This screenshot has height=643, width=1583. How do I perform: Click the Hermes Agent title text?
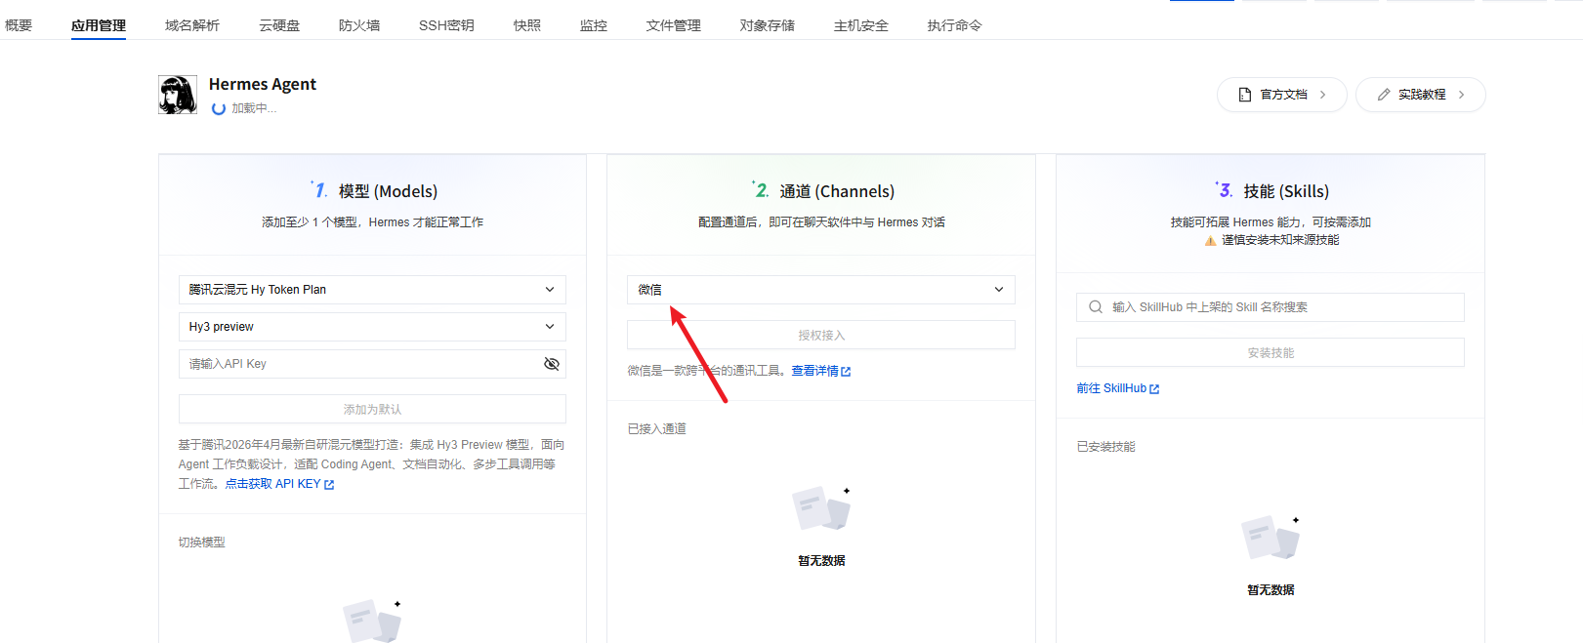pos(263,85)
